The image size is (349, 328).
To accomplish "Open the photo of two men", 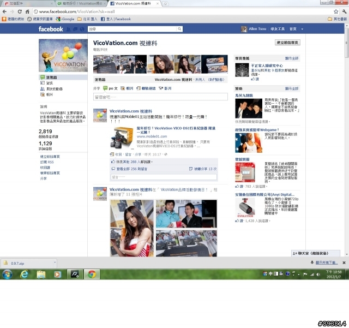I will click(186, 214).
